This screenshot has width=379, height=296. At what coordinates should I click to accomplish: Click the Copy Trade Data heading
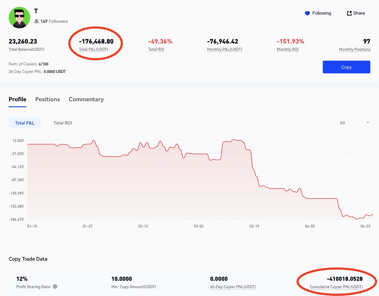coord(28,259)
